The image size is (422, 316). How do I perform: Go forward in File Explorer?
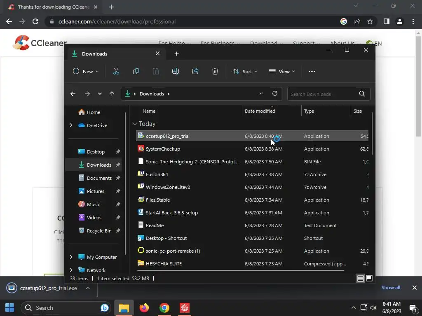[x=87, y=94]
